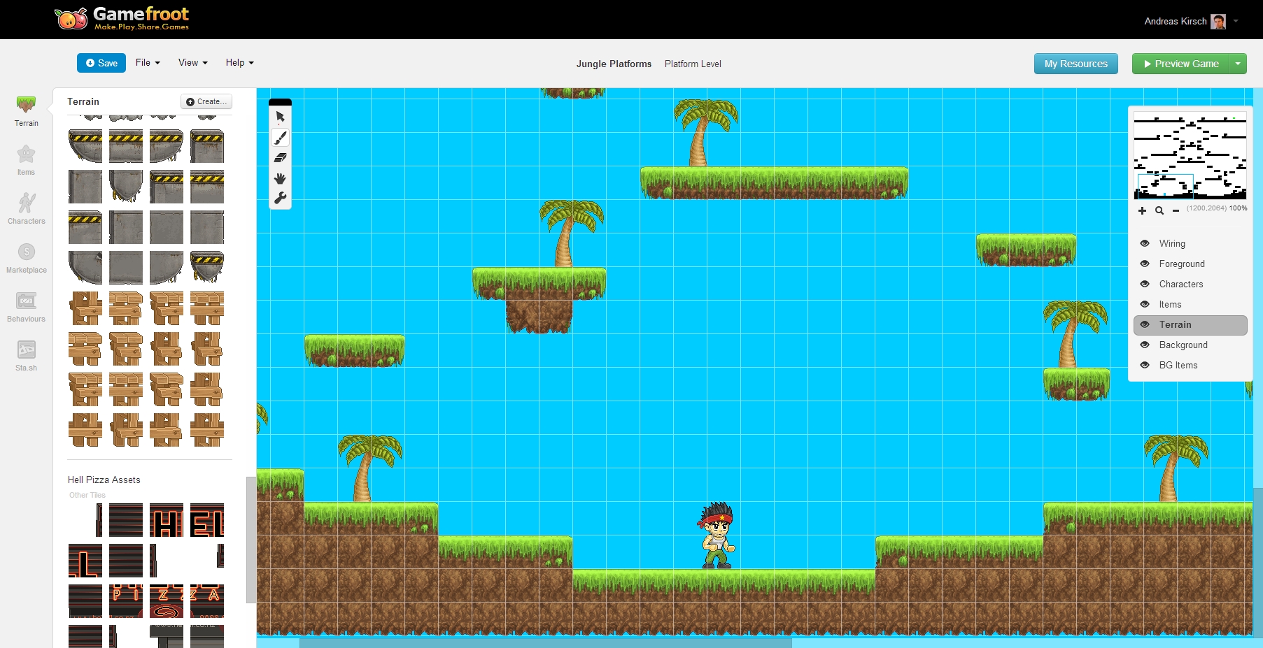
Task: Open the View menu
Action: 192,62
